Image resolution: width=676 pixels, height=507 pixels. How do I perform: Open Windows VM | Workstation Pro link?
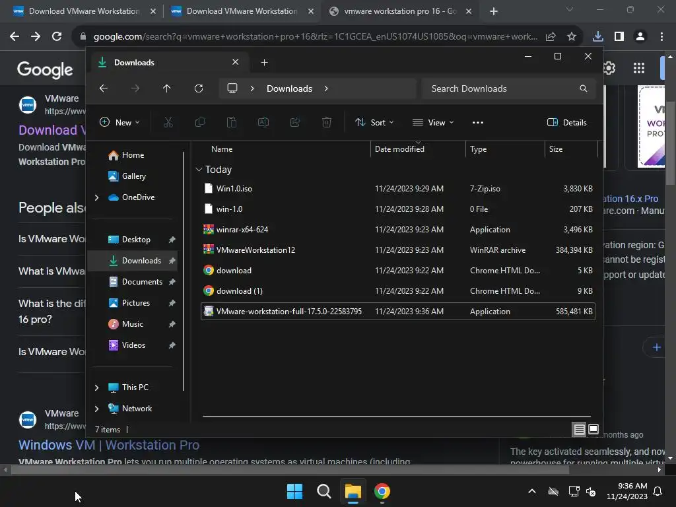(x=109, y=444)
